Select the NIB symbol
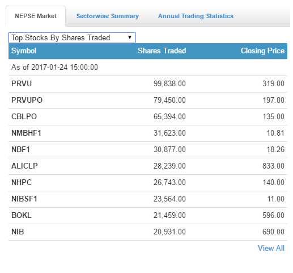 tap(18, 232)
